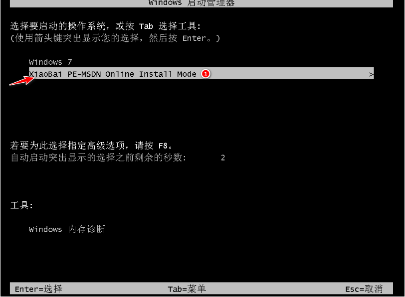Click the 然后按 text in hint line
This screenshot has height=297, width=405.
[x=163, y=38]
